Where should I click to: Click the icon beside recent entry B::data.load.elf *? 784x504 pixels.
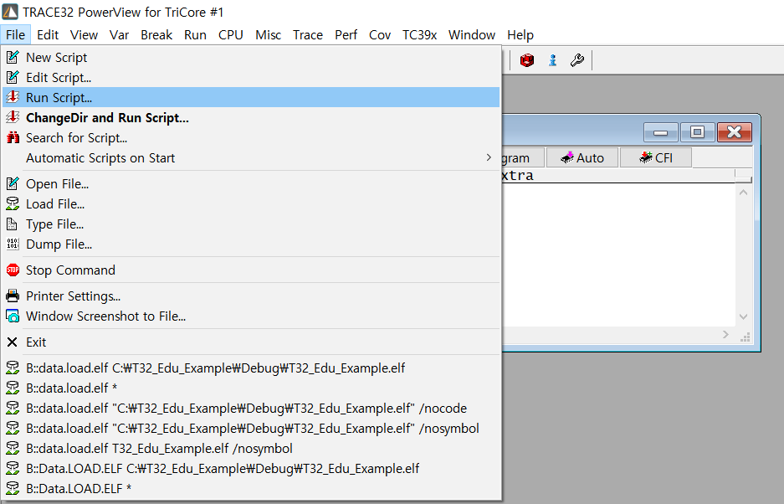[x=13, y=388]
